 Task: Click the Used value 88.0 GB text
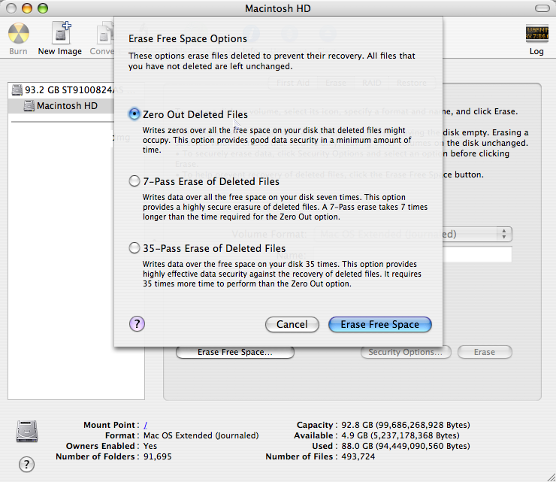tap(405, 446)
